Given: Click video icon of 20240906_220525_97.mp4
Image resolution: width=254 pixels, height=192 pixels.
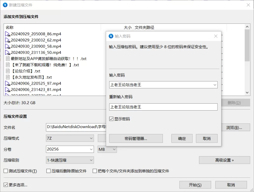Looking at the screenshot, I should 7,83.
